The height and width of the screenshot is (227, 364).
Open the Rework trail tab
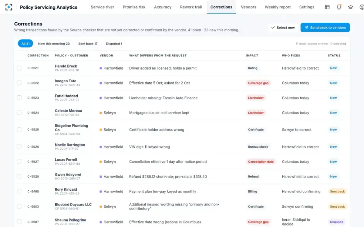(x=191, y=7)
